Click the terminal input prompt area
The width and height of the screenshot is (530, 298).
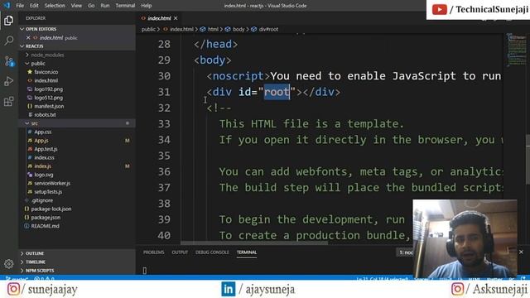tap(145, 271)
